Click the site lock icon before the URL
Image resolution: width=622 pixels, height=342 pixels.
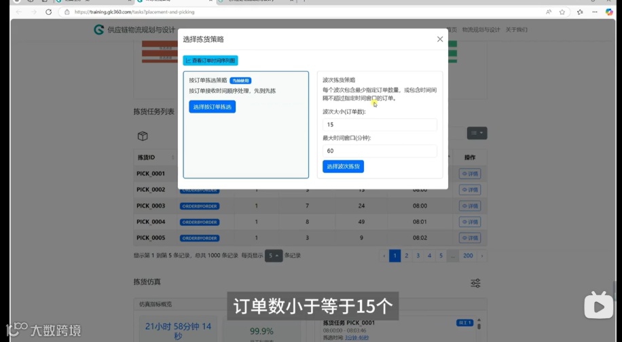[67, 12]
